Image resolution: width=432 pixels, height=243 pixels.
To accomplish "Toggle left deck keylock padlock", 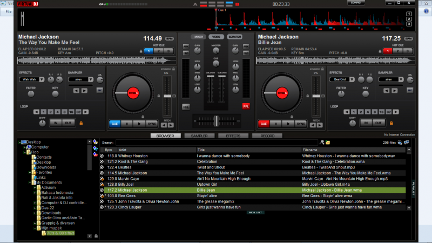I will click(174, 69).
